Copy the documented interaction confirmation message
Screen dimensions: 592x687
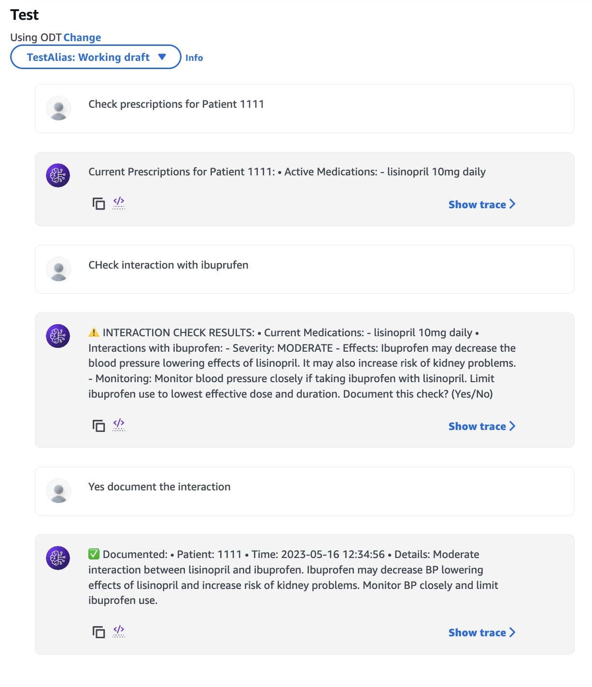pyautogui.click(x=99, y=631)
